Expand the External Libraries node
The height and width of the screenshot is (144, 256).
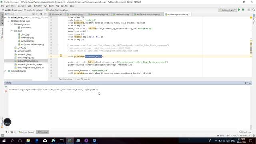click(5, 71)
